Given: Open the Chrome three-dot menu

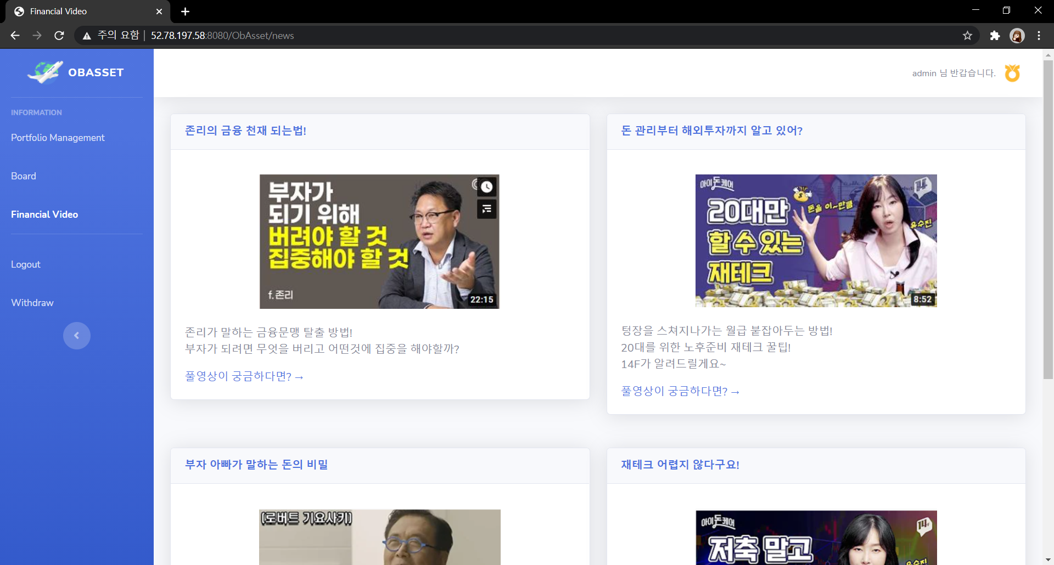Looking at the screenshot, I should [x=1039, y=35].
